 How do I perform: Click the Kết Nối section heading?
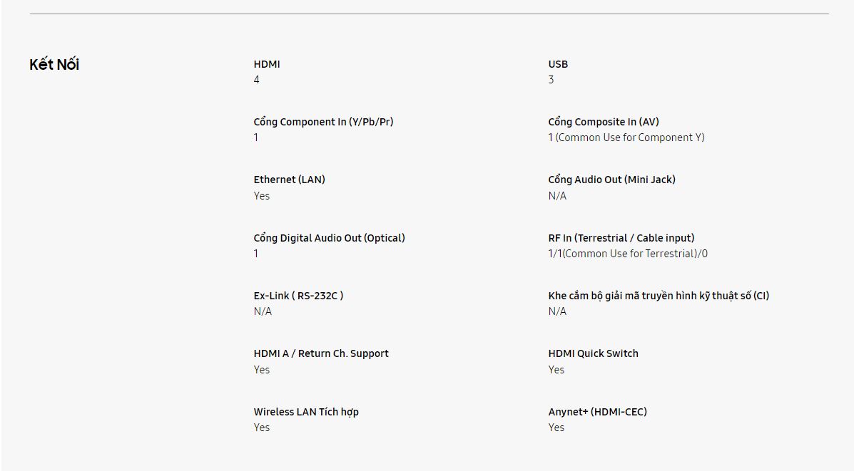tap(54, 65)
